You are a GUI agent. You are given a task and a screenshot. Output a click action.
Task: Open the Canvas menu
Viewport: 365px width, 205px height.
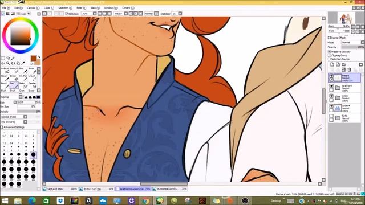[33, 8]
